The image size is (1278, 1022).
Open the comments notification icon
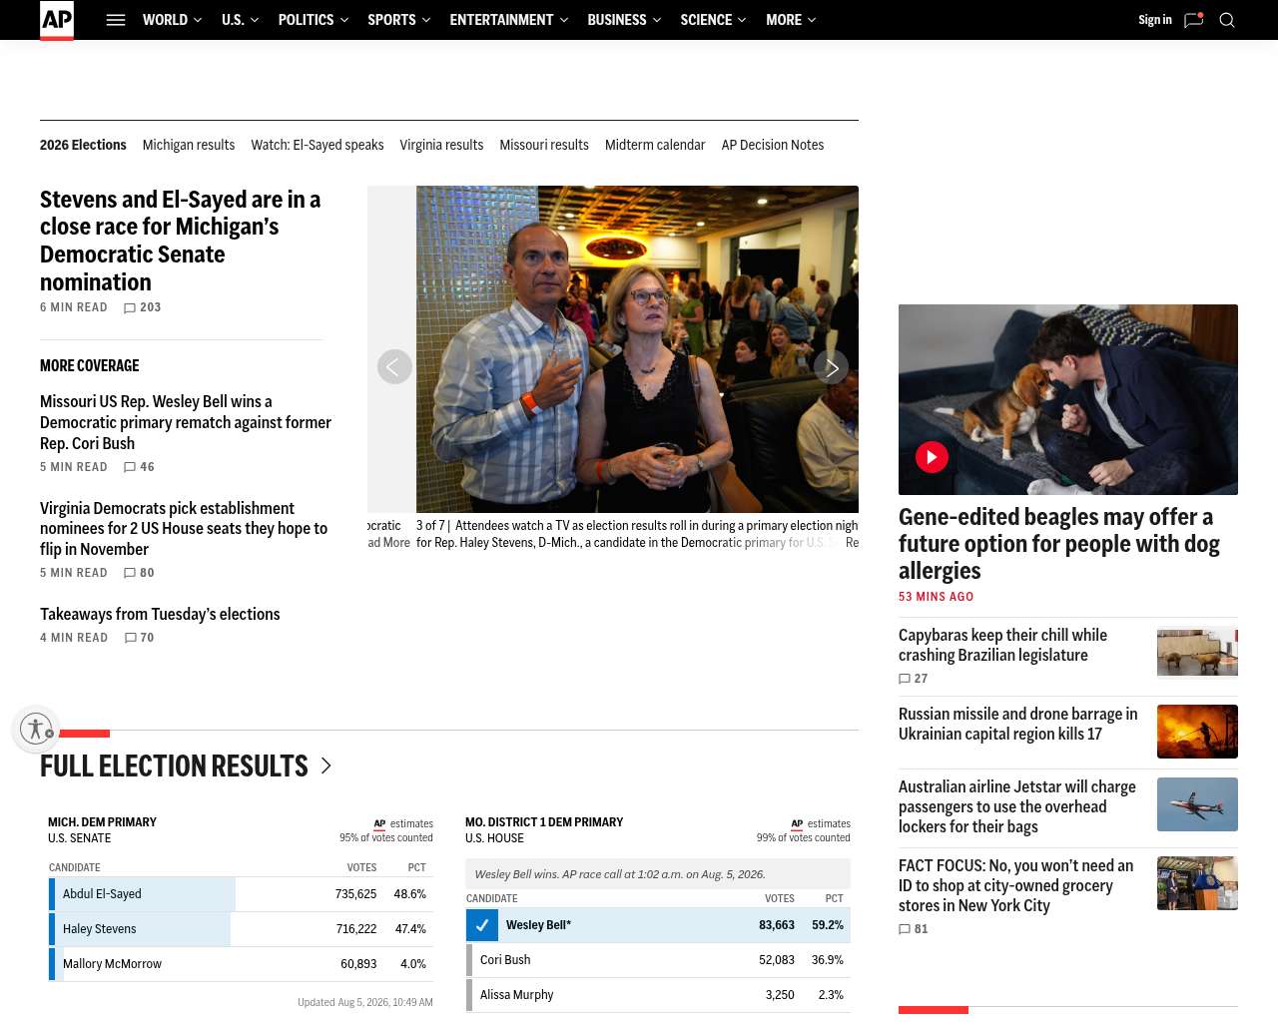[1193, 20]
